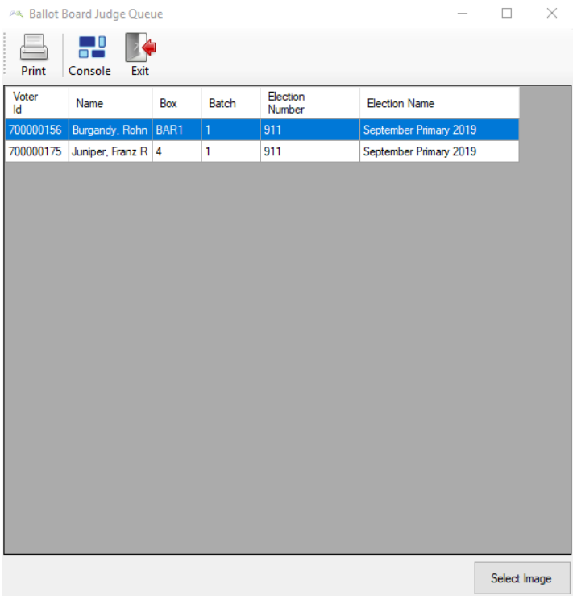The image size is (573, 596).
Task: Click the app icon in the title bar
Action: pos(16,14)
